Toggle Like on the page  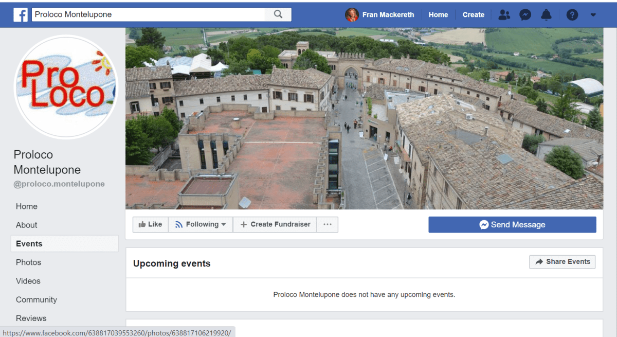click(x=150, y=224)
